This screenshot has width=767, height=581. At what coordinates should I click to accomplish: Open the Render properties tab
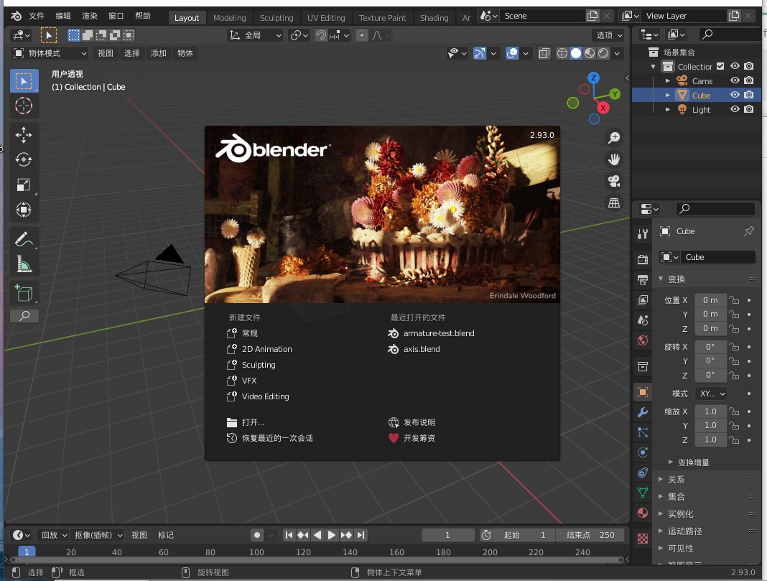click(643, 259)
